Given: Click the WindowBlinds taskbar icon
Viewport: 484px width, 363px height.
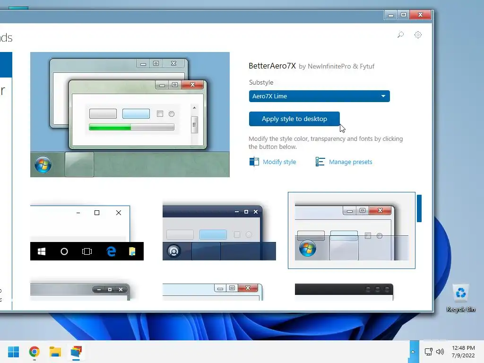Looking at the screenshot, I should [x=76, y=352].
